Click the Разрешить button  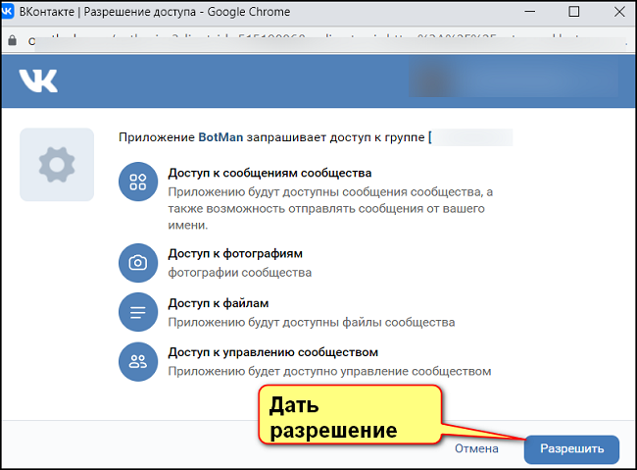tap(571, 449)
